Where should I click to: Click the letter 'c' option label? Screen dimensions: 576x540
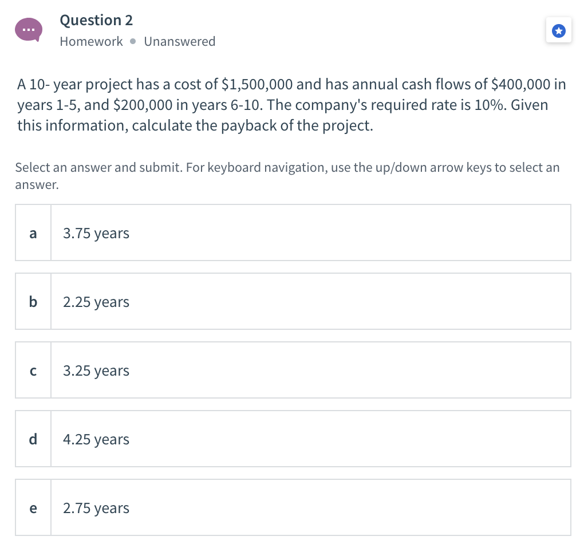[33, 370]
